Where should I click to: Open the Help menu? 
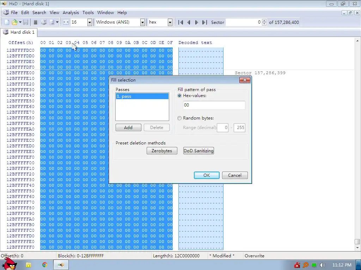(122, 13)
